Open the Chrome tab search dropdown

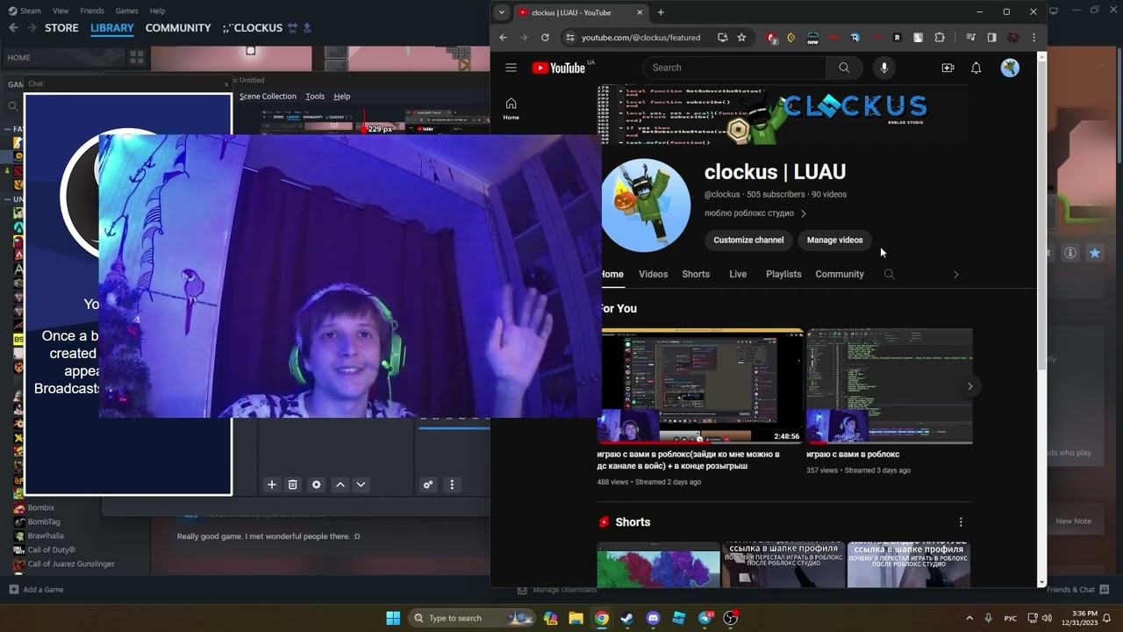tap(502, 12)
